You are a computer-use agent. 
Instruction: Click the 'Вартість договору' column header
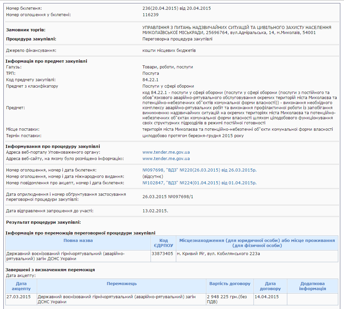point(230,284)
